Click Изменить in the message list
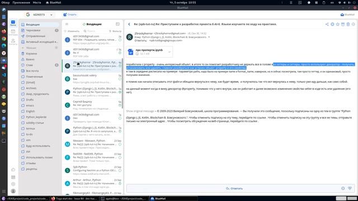 [x=72, y=31]
